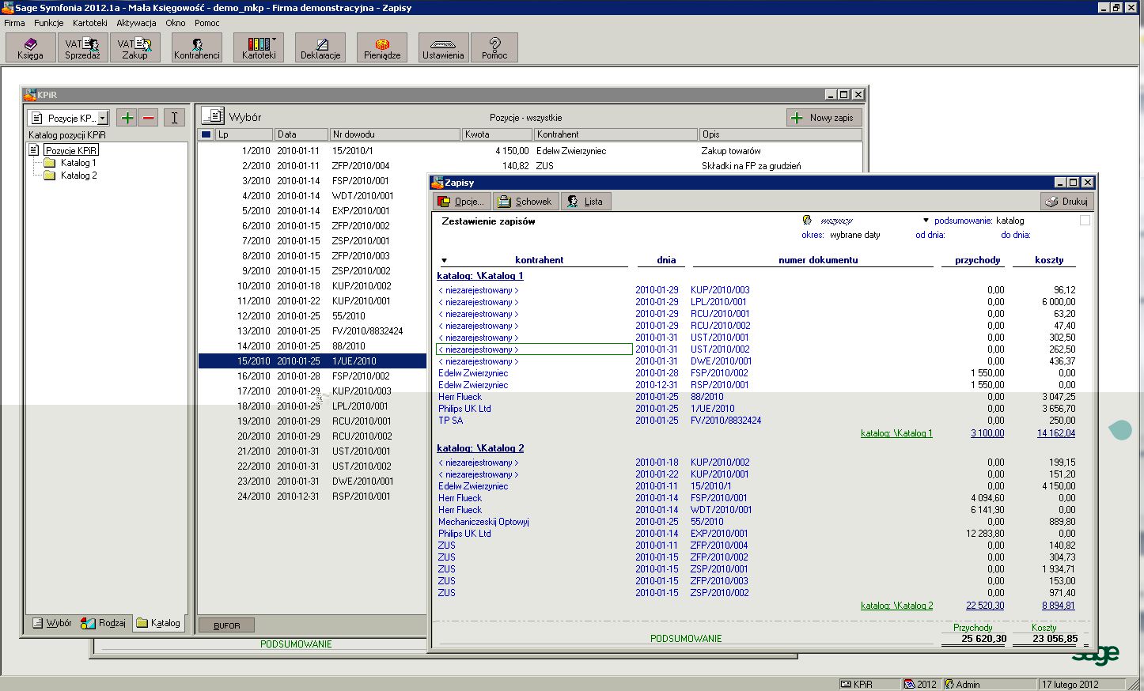Click Opcje button in Zapisy window
This screenshot has width=1144, height=691.
[x=462, y=202]
